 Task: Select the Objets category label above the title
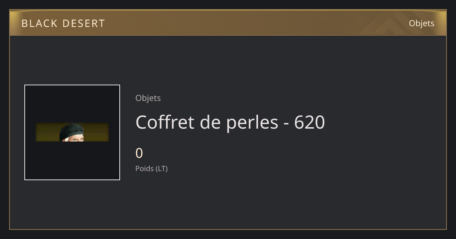[x=148, y=98]
